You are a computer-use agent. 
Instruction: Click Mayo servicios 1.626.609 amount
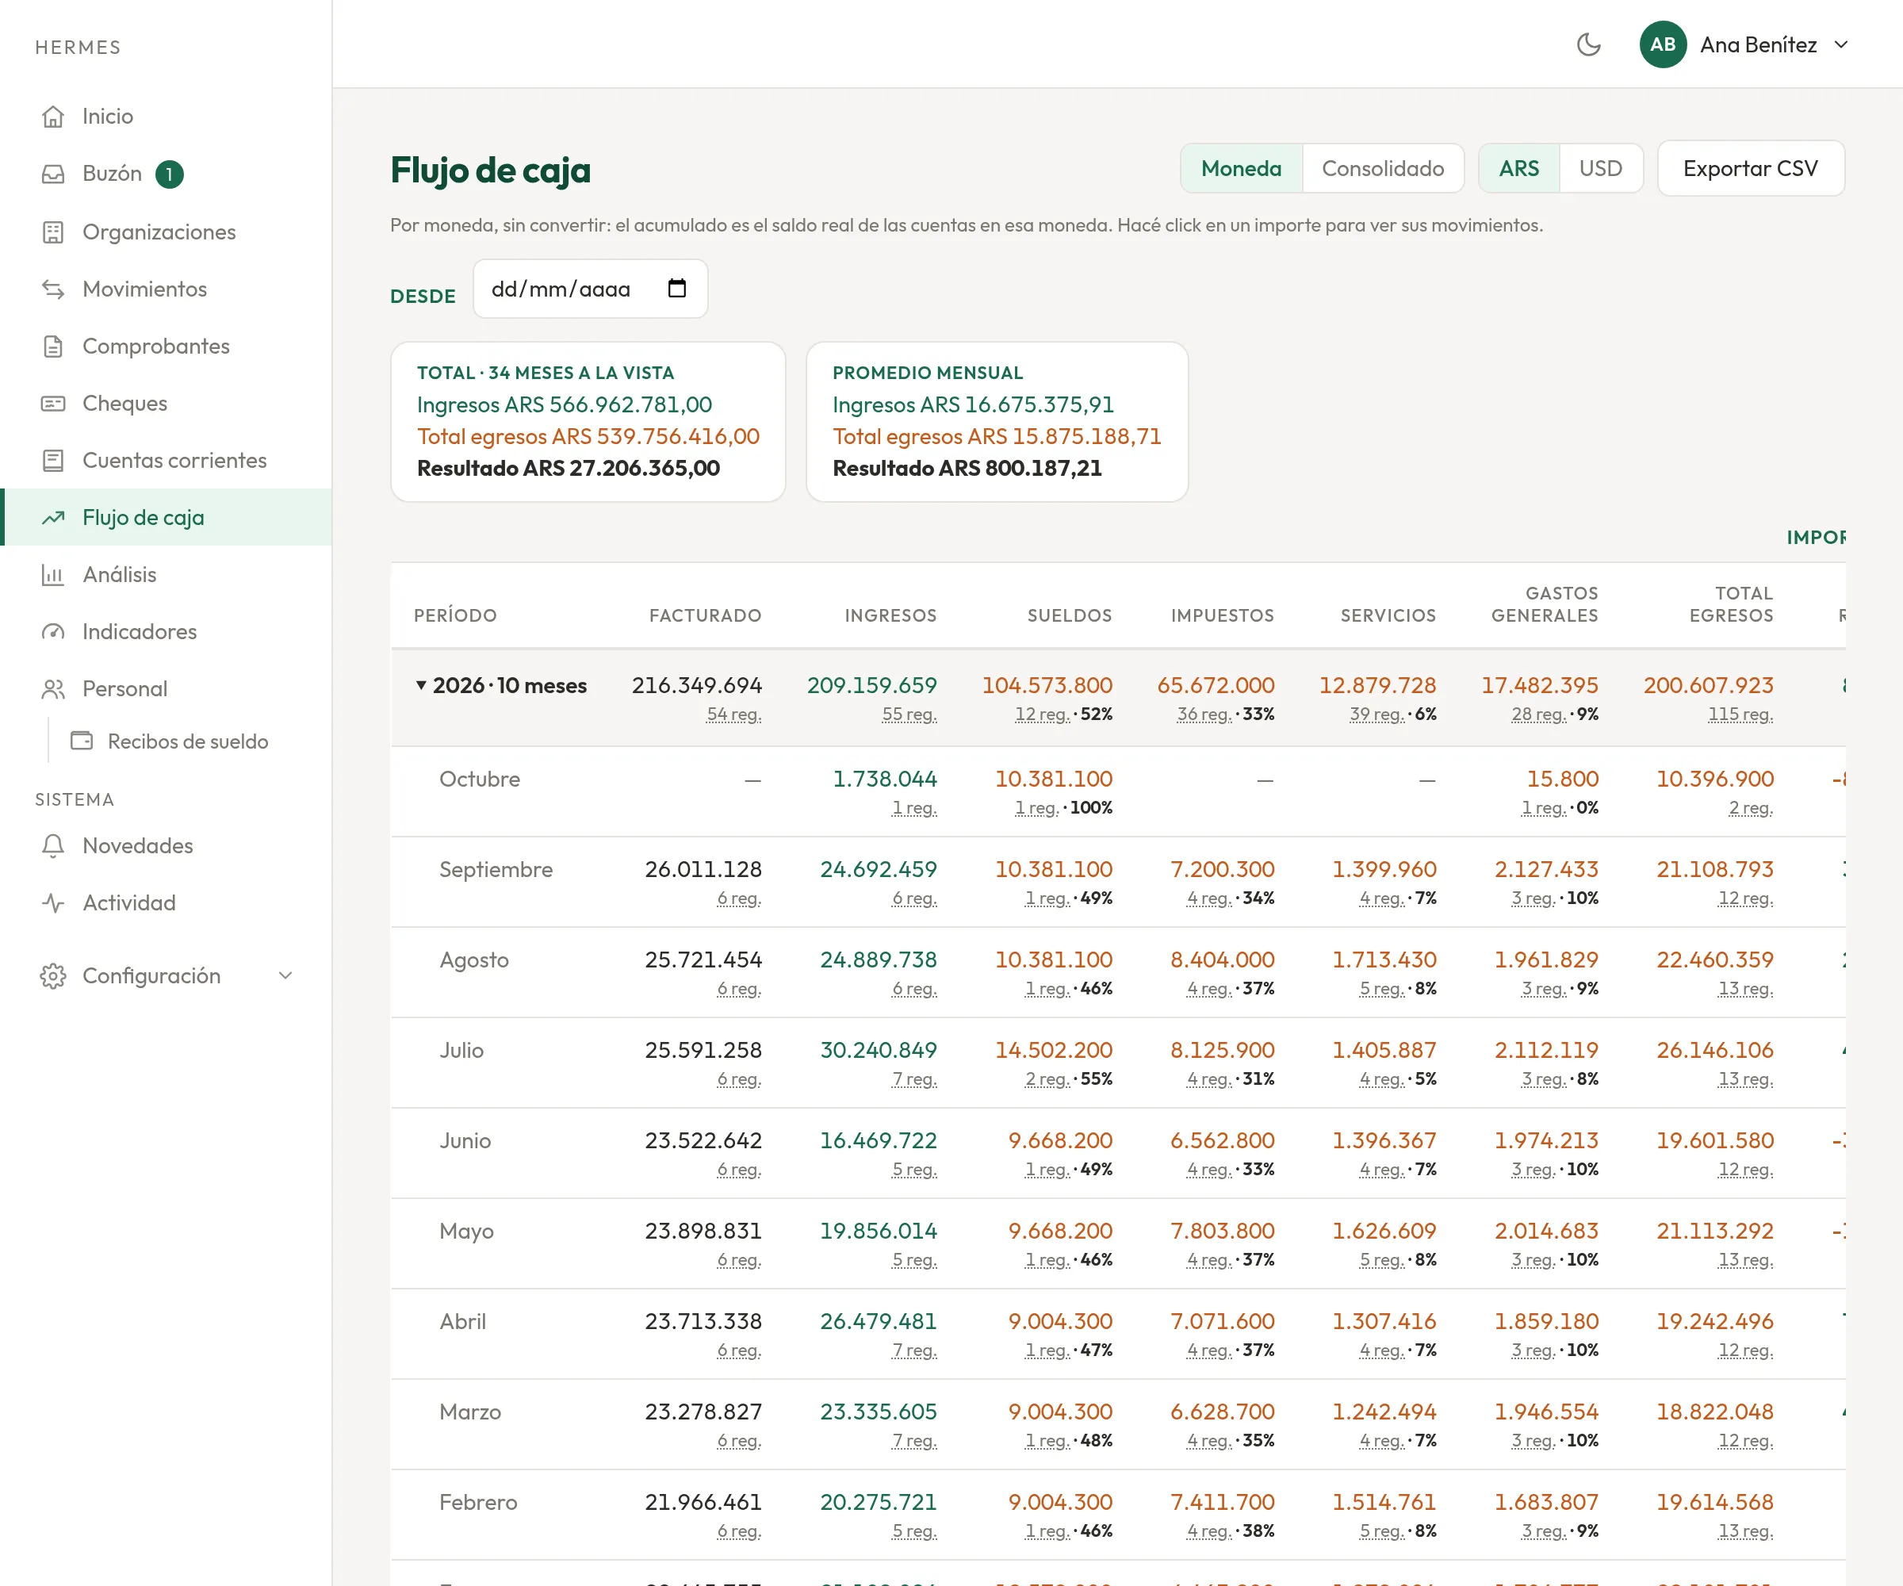coord(1384,1232)
